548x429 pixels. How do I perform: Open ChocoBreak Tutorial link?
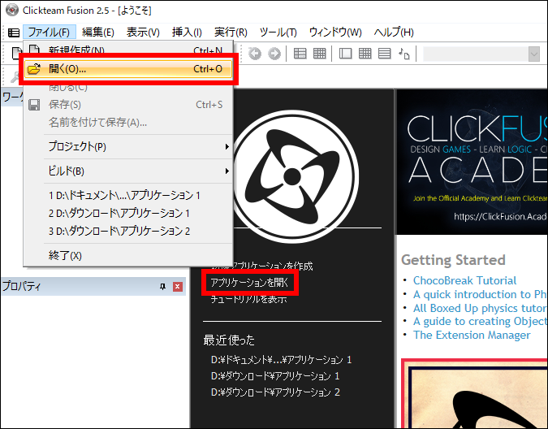[464, 280]
